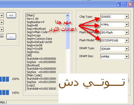Click the Seg4=Common Data entry
Image resolution: width=134 pixels, height=105 pixels.
pyautogui.click(x=39, y=39)
